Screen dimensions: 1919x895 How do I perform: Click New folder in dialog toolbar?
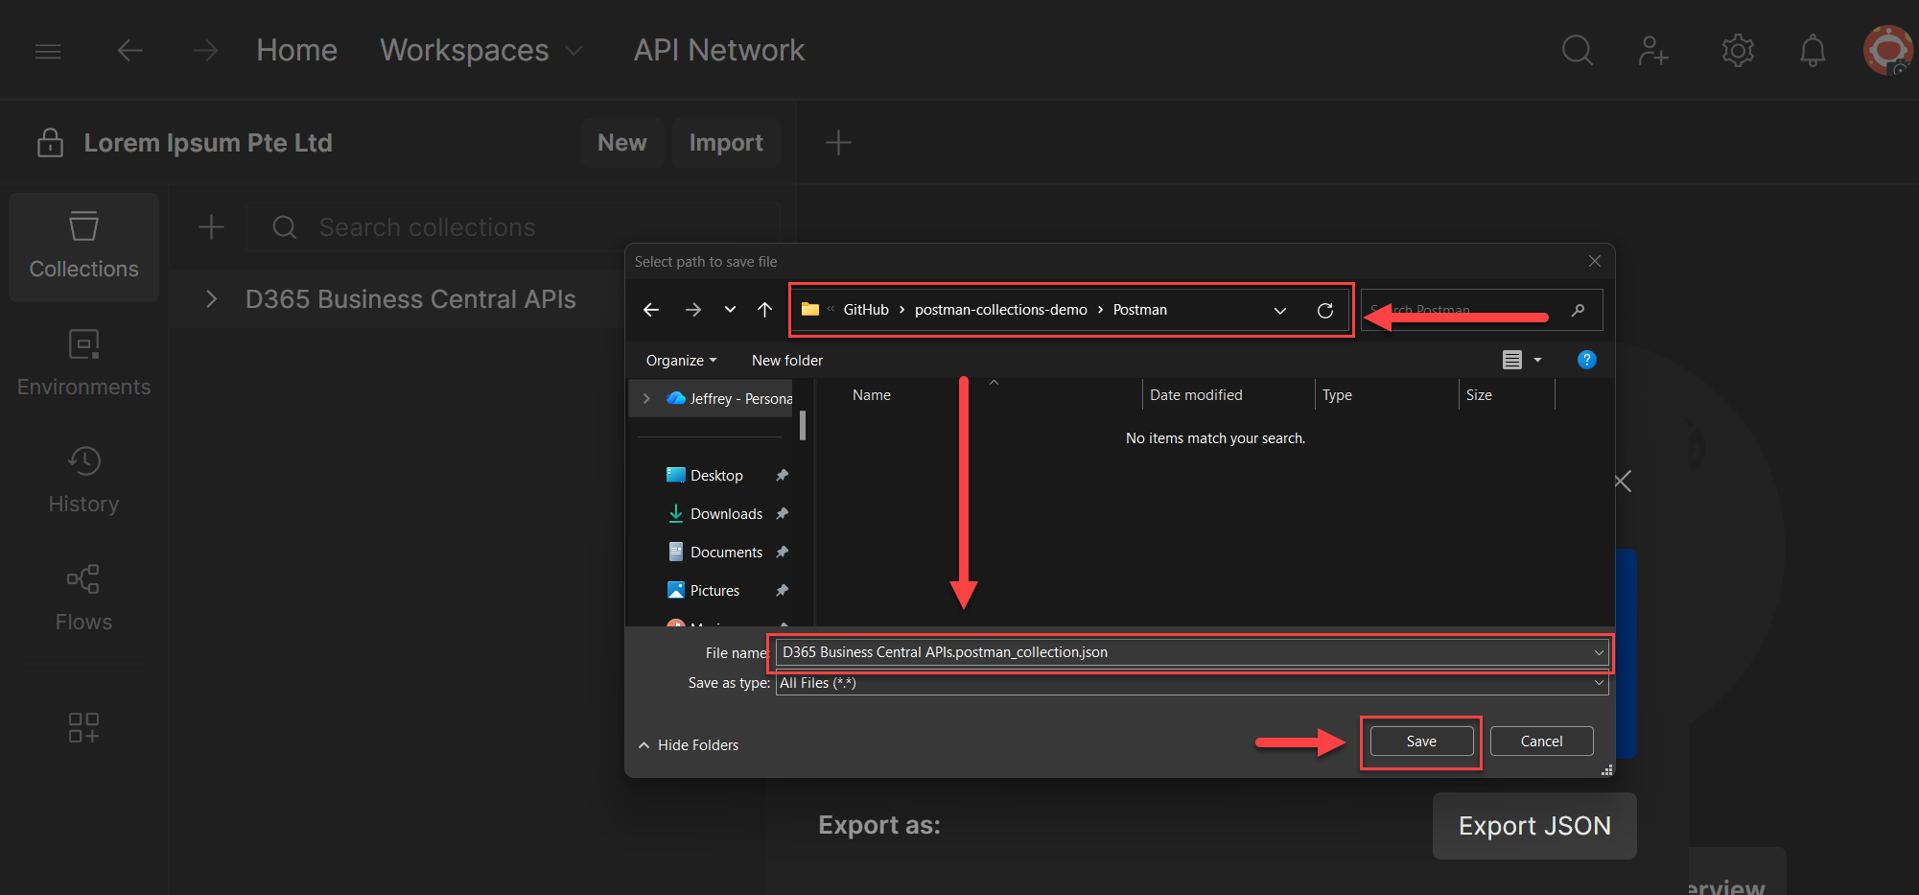[x=787, y=361]
